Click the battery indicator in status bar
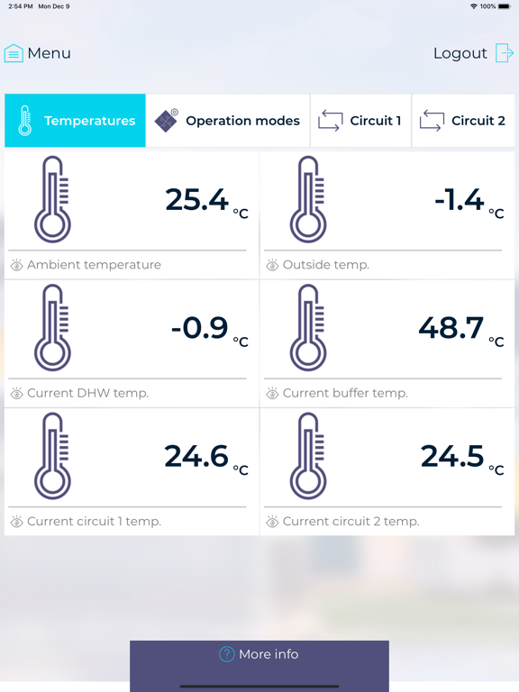 click(x=505, y=6)
